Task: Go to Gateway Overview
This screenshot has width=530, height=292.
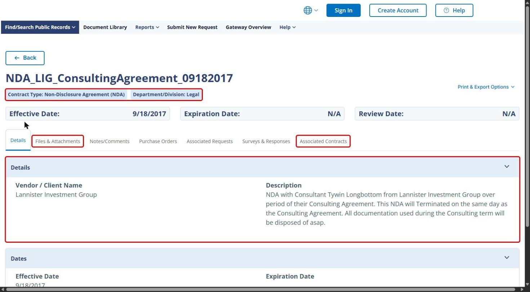Action: pos(248,27)
